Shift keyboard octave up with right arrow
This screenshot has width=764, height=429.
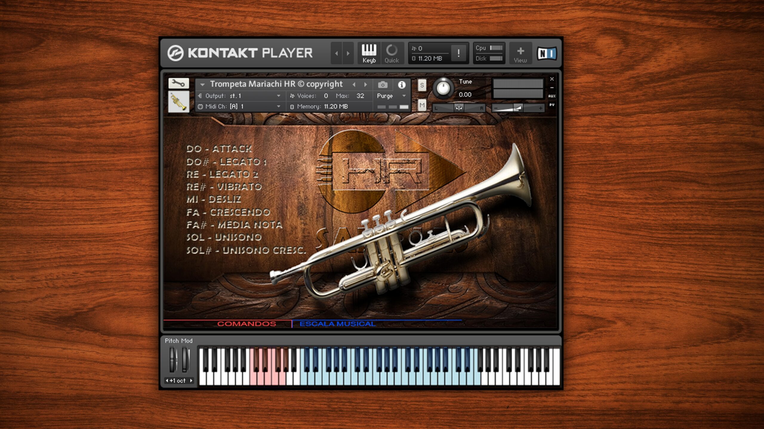(191, 381)
